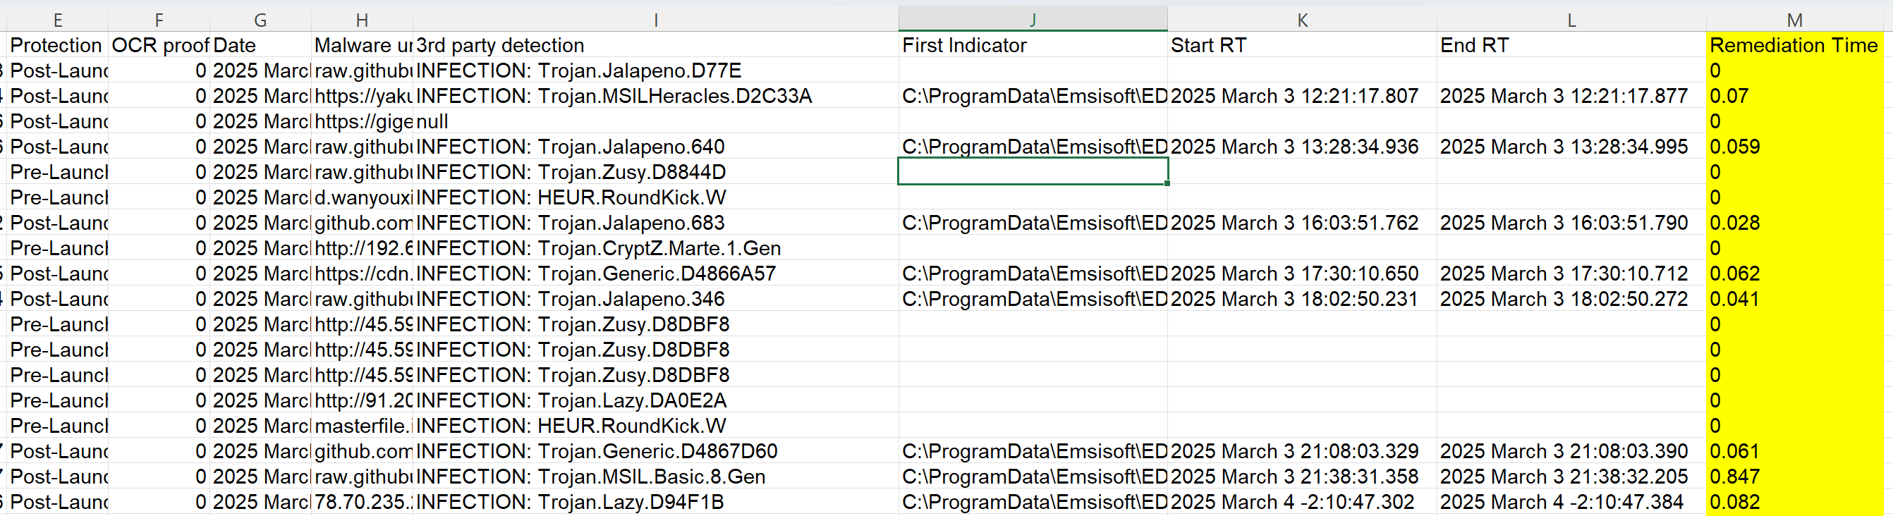Select the column J header
Screen dimensions: 1893x516
(1032, 20)
